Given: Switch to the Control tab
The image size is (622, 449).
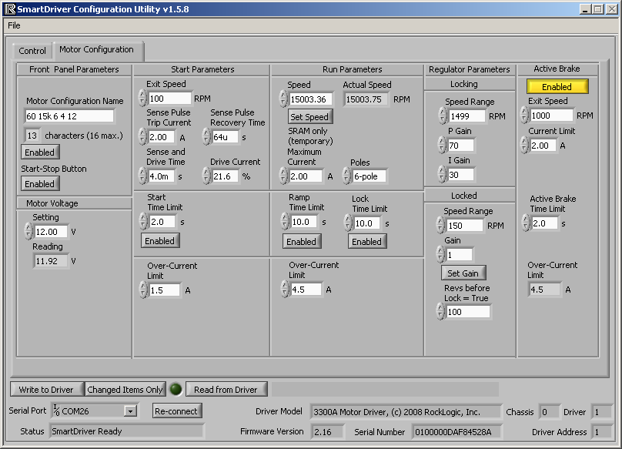Looking at the screenshot, I should click(32, 51).
